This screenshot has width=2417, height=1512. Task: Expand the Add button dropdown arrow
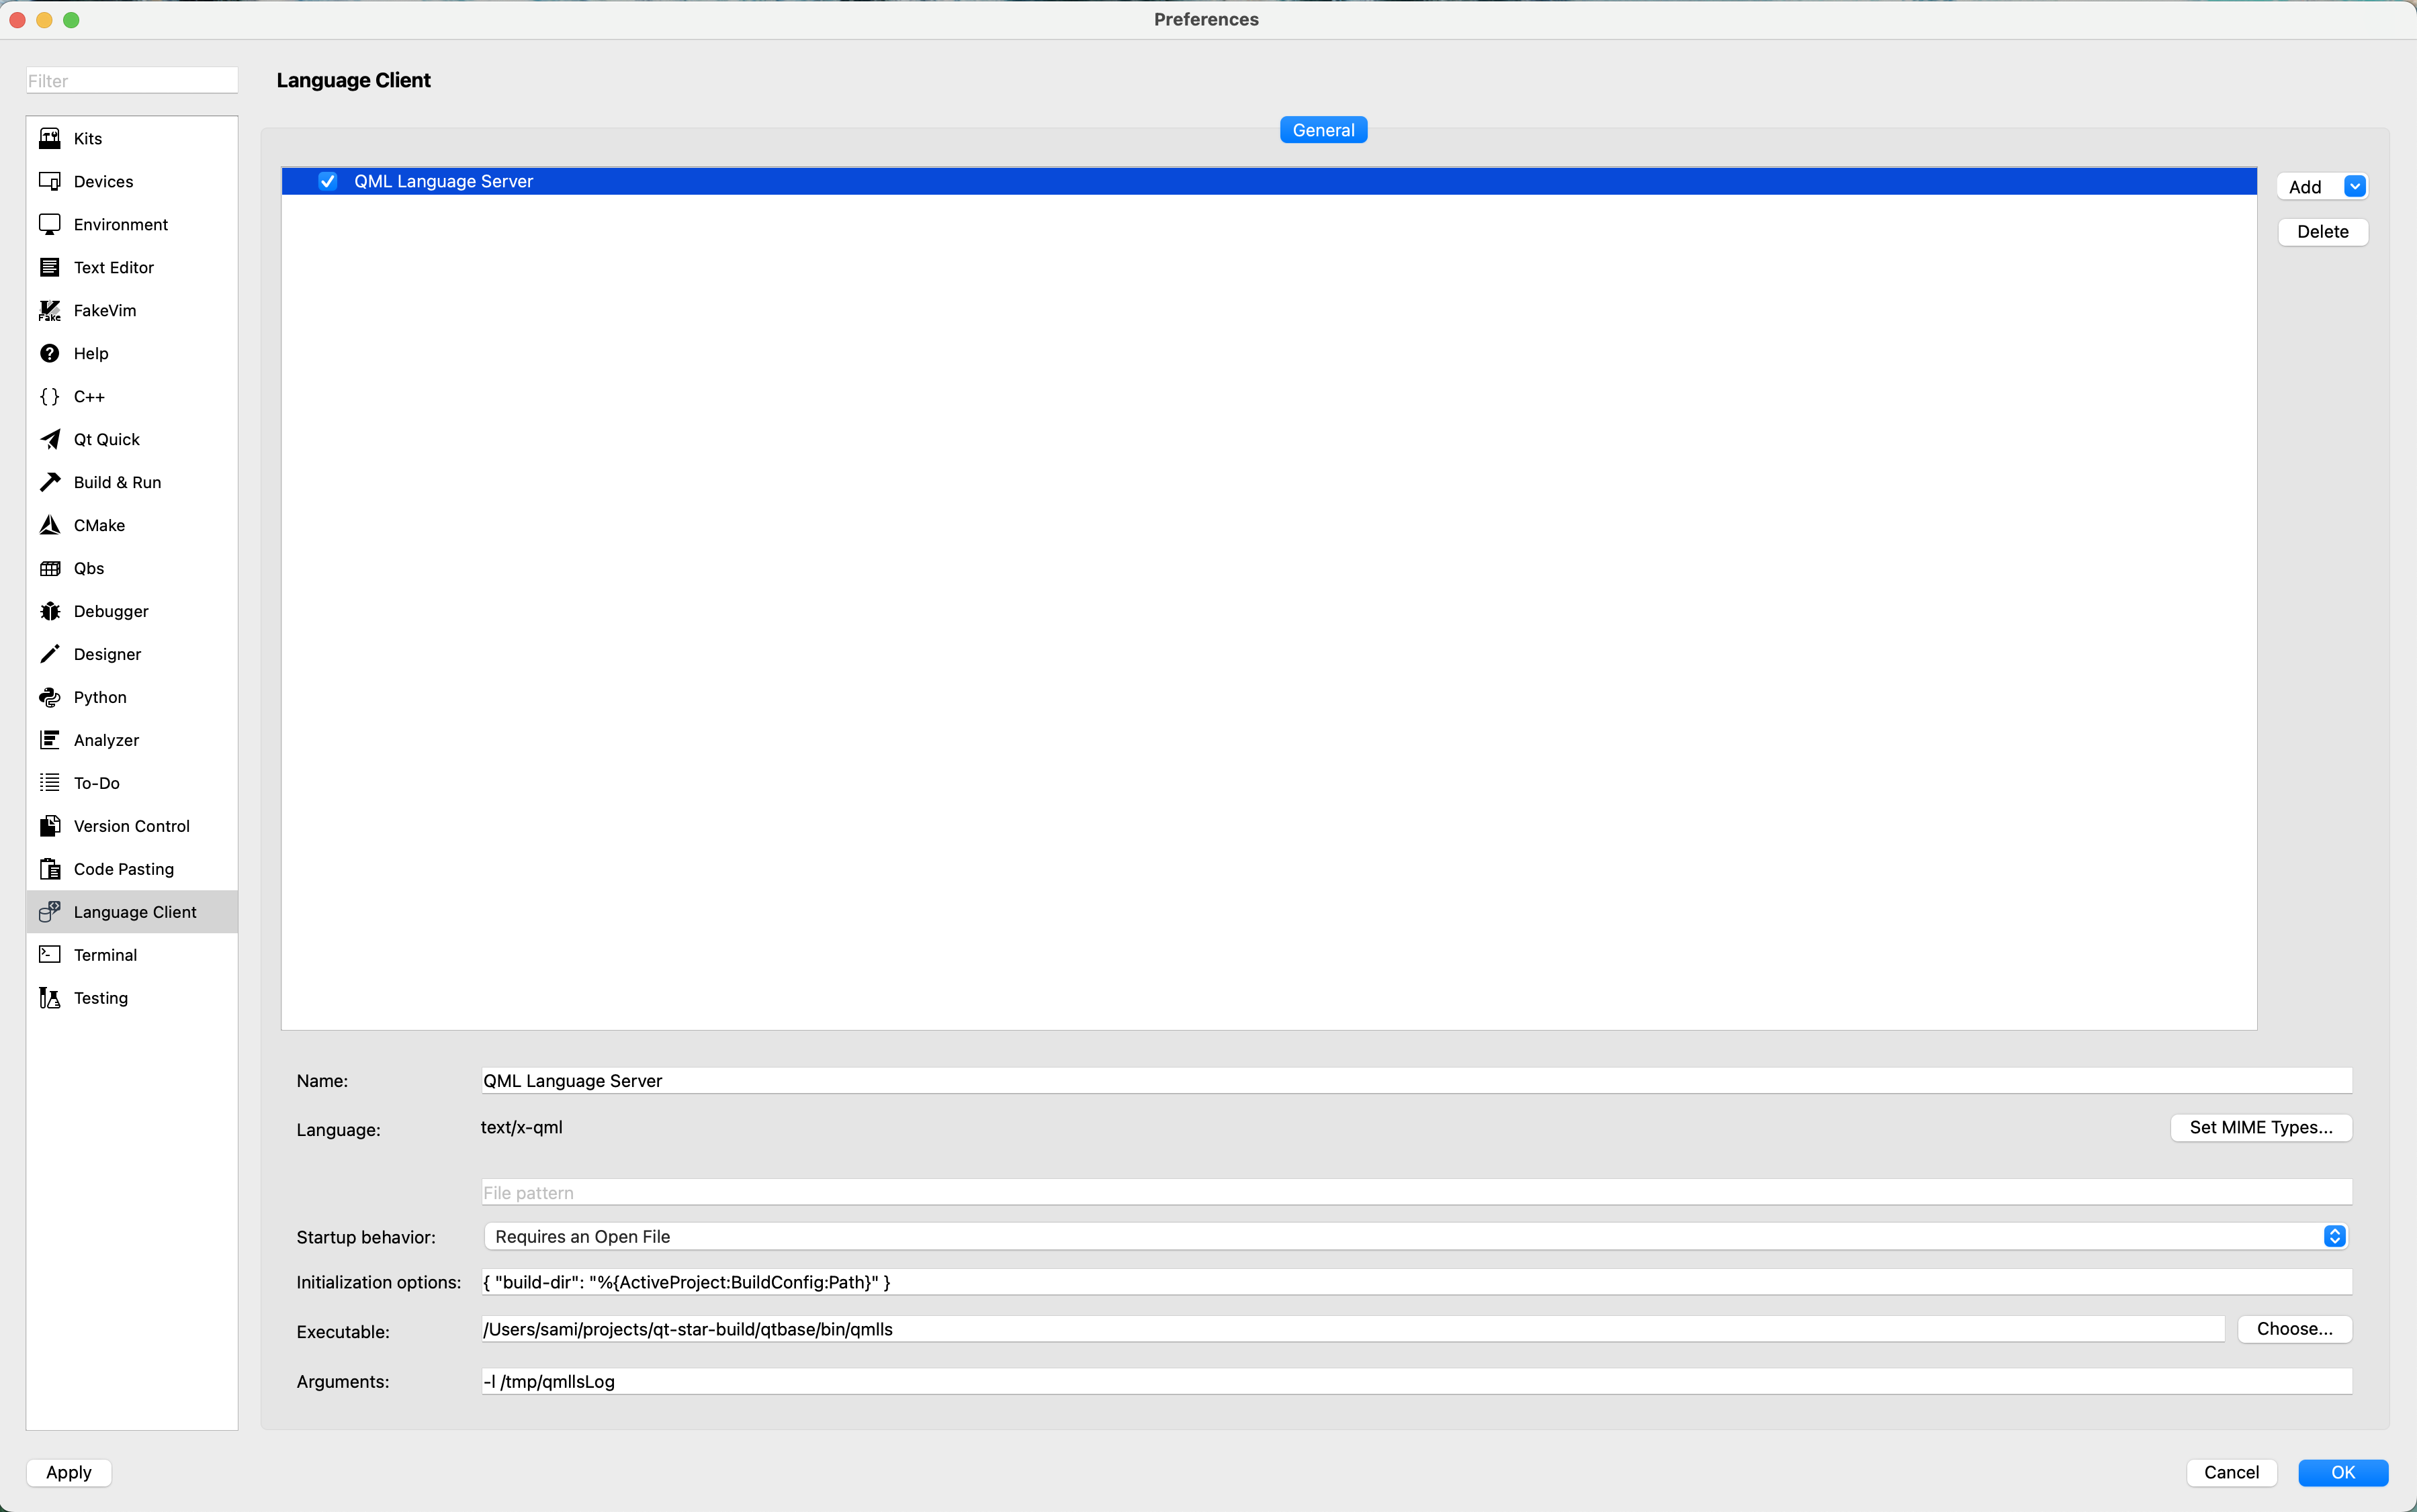2354,186
